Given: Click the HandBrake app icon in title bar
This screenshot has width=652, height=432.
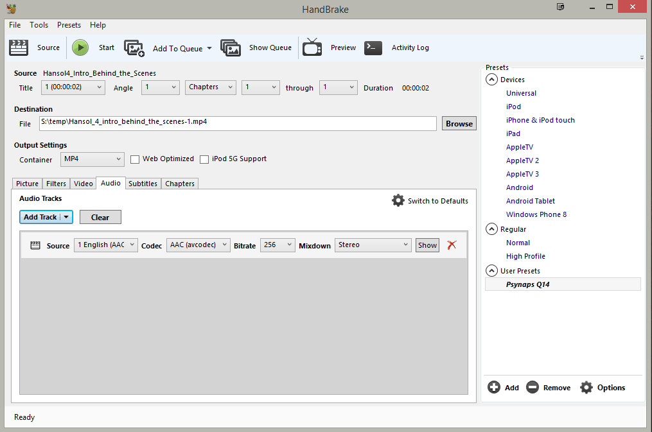Looking at the screenshot, I should pyautogui.click(x=11, y=8).
